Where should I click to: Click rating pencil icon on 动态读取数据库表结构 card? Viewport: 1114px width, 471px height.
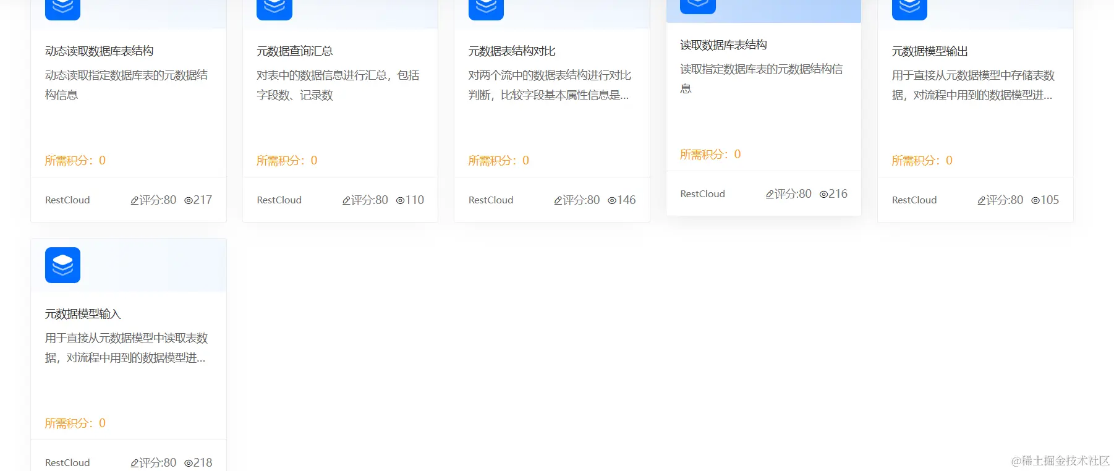pos(134,201)
